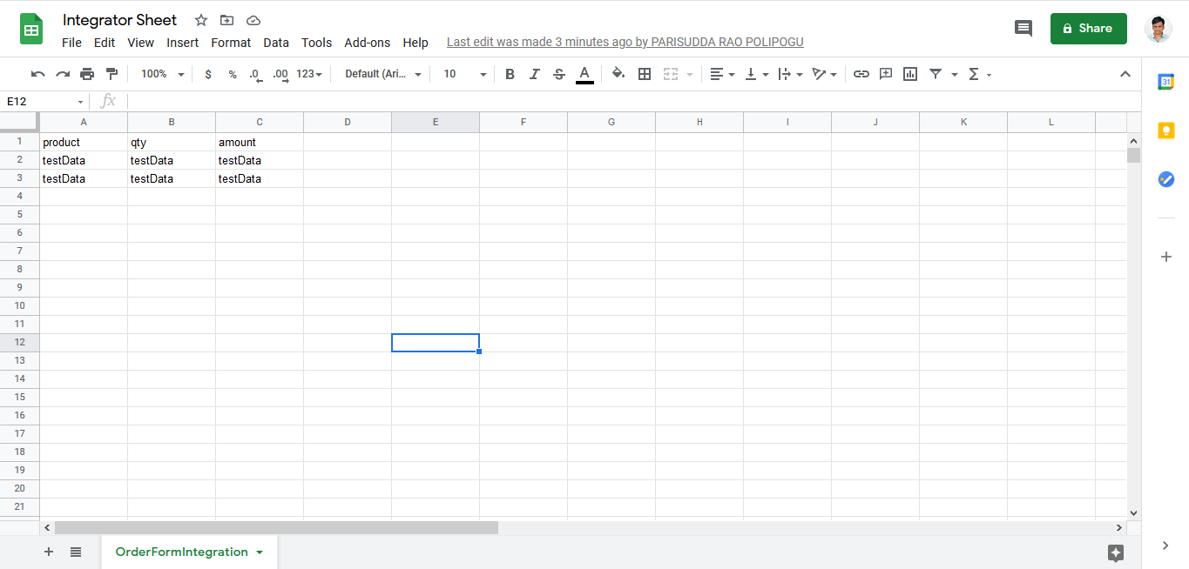Open the Borders tool
The width and height of the screenshot is (1189, 569).
645,74
